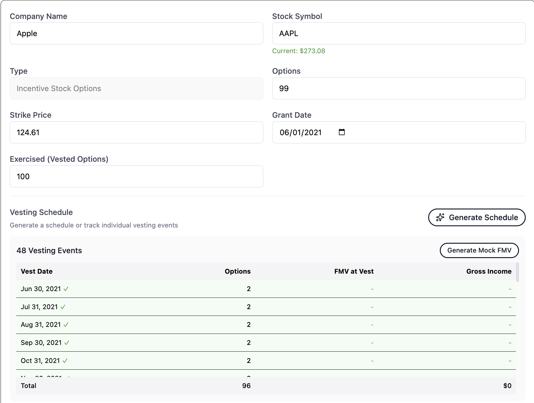Select the Aug 31, 2021 vest date
Image resolution: width=534 pixels, height=403 pixels.
(x=41, y=325)
